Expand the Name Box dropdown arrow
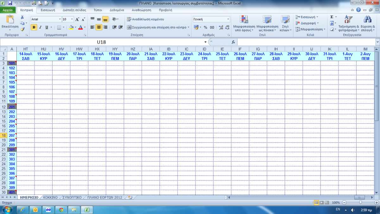 [x=206, y=42]
